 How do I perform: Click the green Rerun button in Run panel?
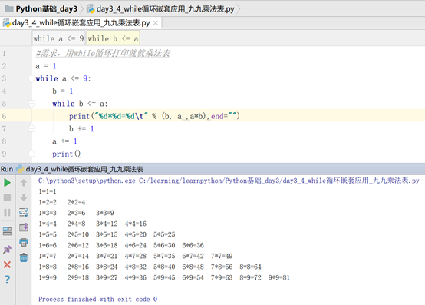click(x=8, y=183)
